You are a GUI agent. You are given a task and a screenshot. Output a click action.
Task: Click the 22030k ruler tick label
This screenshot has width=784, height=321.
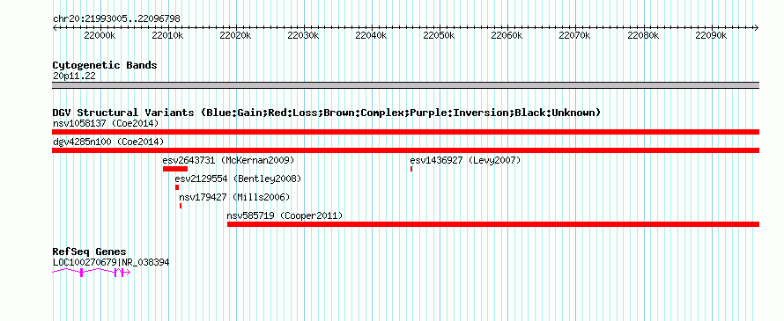pyautogui.click(x=304, y=36)
